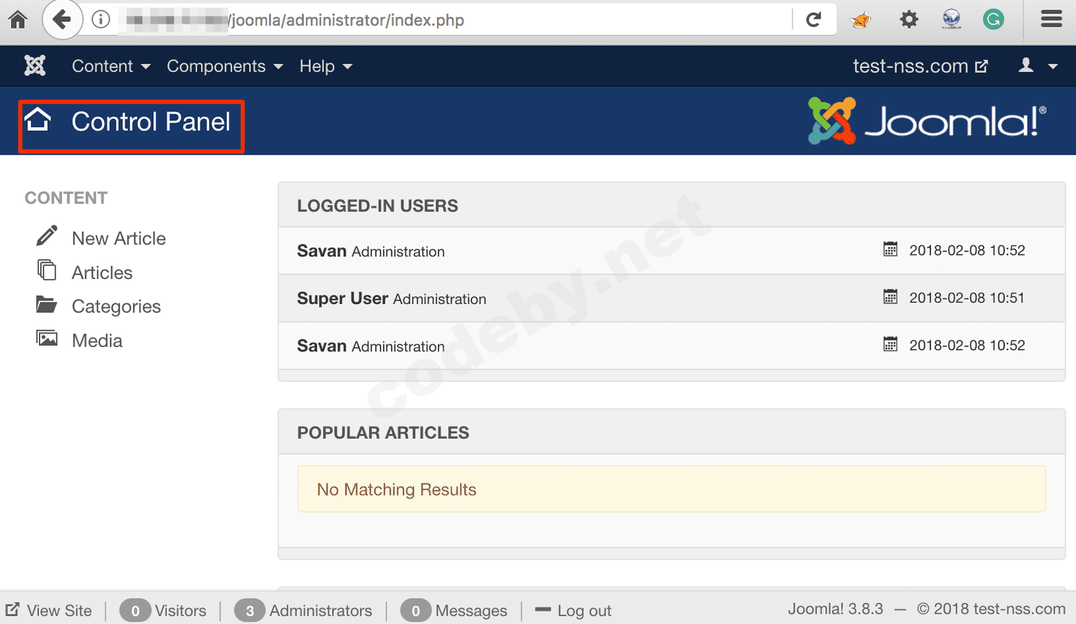The width and height of the screenshot is (1076, 624).
Task: Open the green Grammarly extension icon
Action: tap(993, 19)
